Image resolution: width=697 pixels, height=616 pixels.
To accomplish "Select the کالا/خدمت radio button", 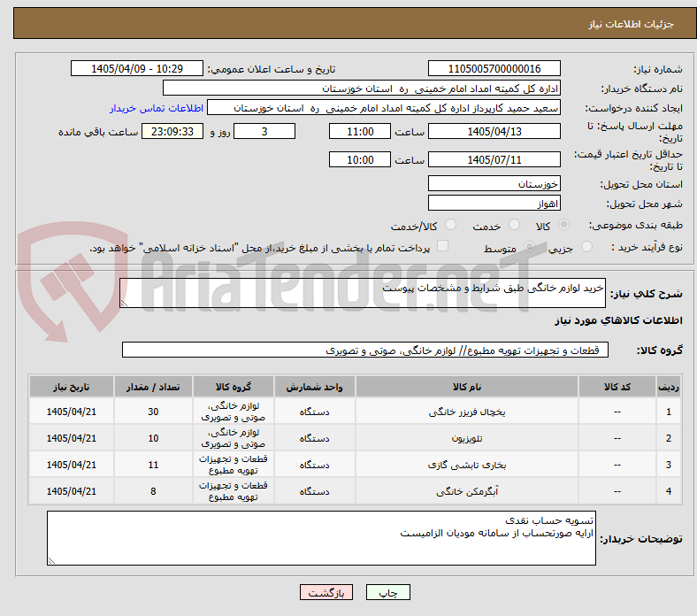I will (451, 225).
